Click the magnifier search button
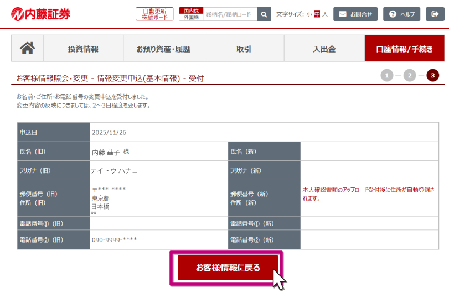 (265, 14)
